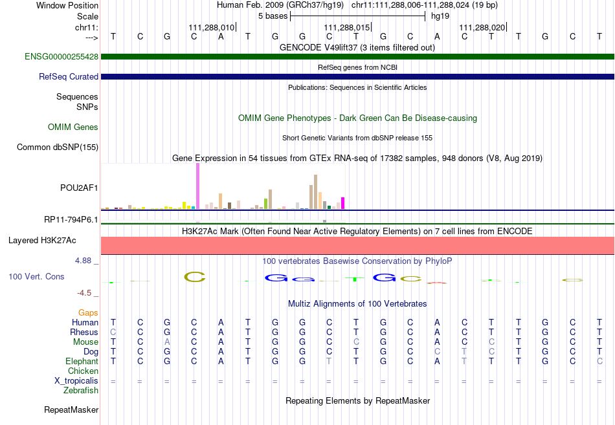The image size is (615, 425).
Task: Click the chr11:111,288,006-111,288,024 position text
Action: (x=425, y=5)
